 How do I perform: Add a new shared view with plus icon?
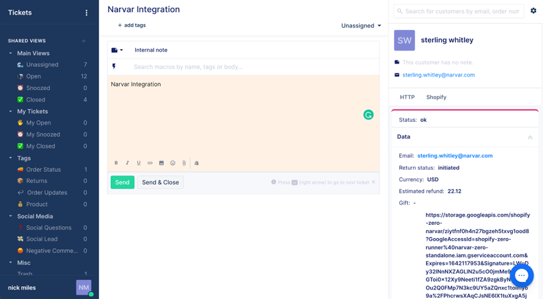[84, 41]
